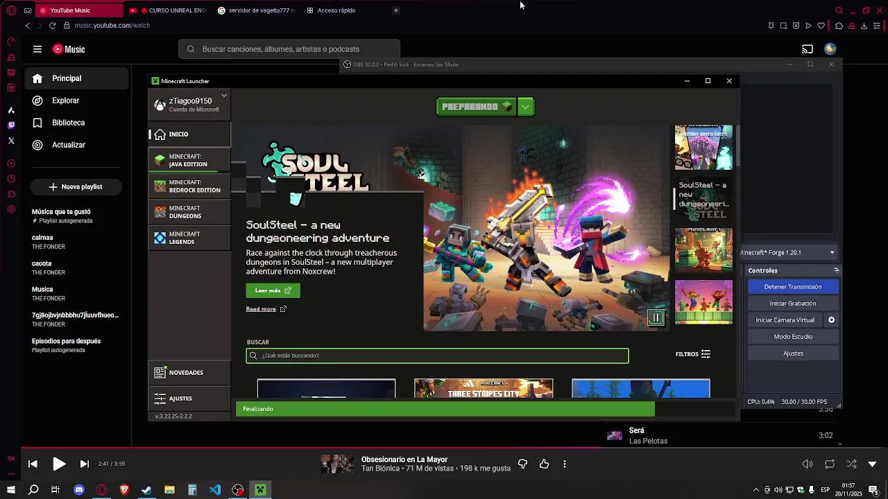The height and width of the screenshot is (499, 888).
Task: Click Iniciar Grabación in OBS
Action: point(793,304)
